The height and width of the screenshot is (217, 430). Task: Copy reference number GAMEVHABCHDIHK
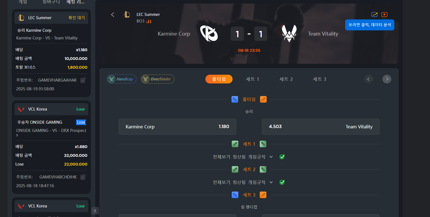click(x=83, y=177)
